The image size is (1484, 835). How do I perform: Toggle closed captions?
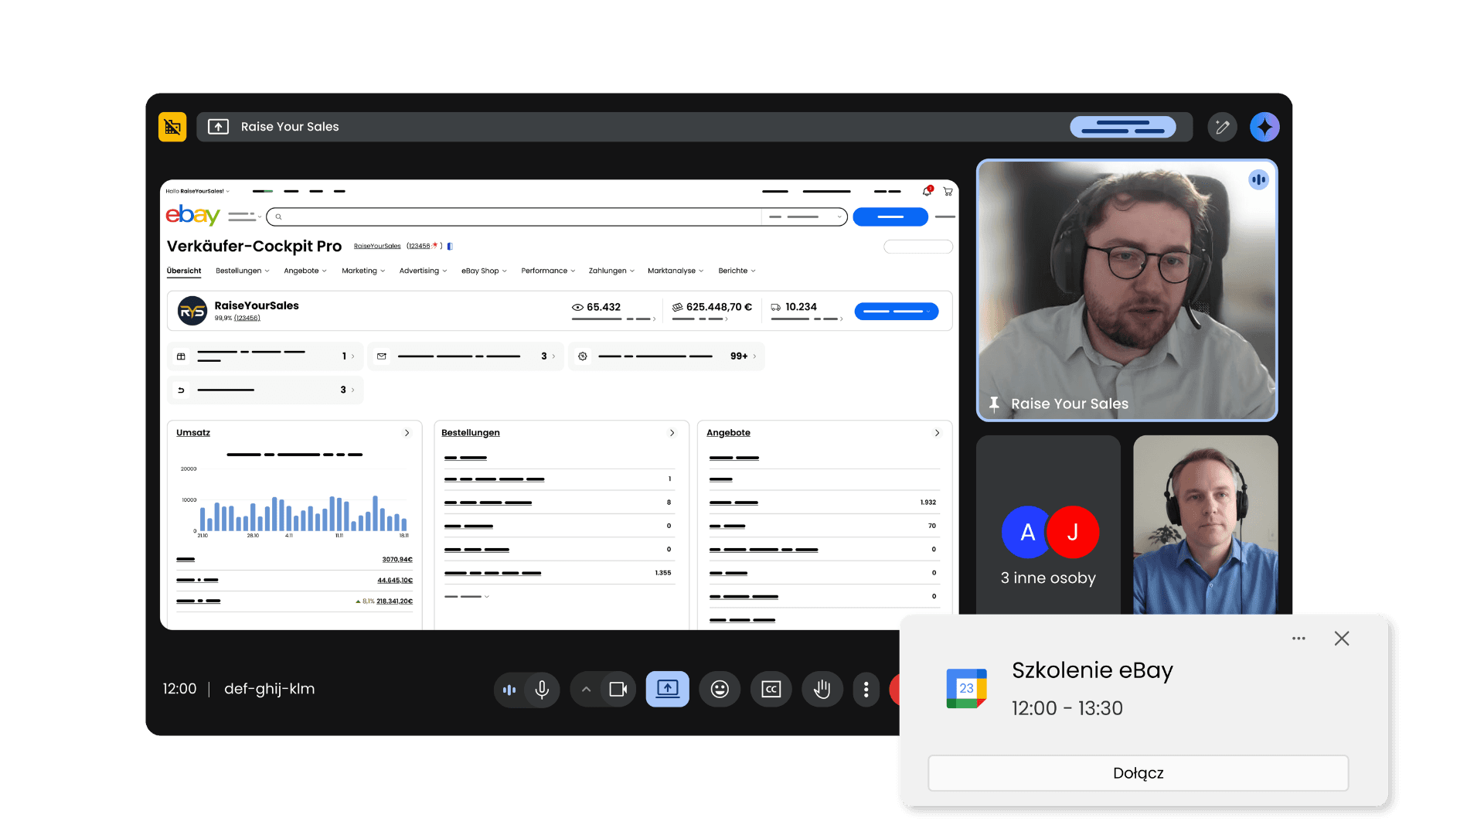[771, 690]
